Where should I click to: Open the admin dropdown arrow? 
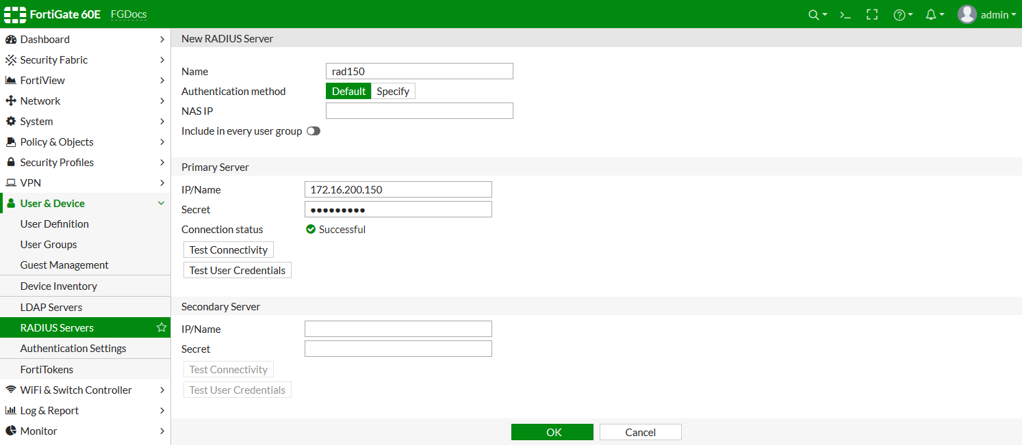tap(1013, 15)
